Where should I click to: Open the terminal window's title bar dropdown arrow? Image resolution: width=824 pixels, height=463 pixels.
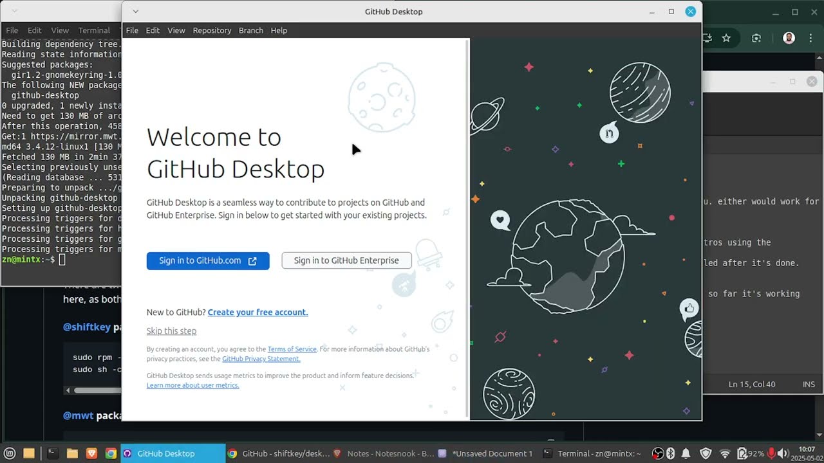pos(14,12)
